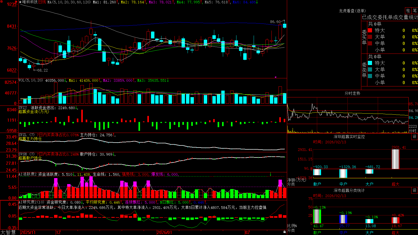
Task: Click the 超赢资金流(万元) link
Action: (x=34, y=112)
